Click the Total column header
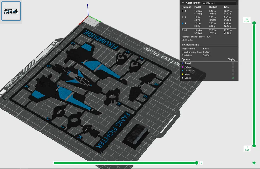Screen dimensions: 260x169 (x=226, y=7)
